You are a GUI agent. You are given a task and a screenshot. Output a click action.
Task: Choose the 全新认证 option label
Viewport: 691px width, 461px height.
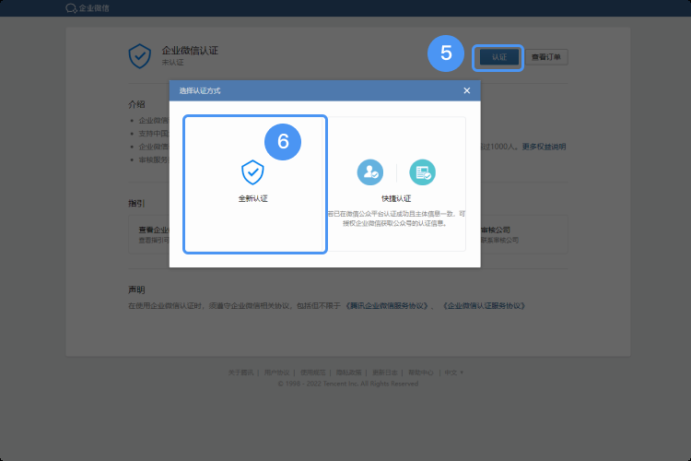(253, 198)
